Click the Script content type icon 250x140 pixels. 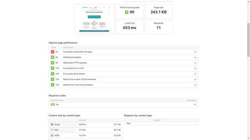[52, 124]
